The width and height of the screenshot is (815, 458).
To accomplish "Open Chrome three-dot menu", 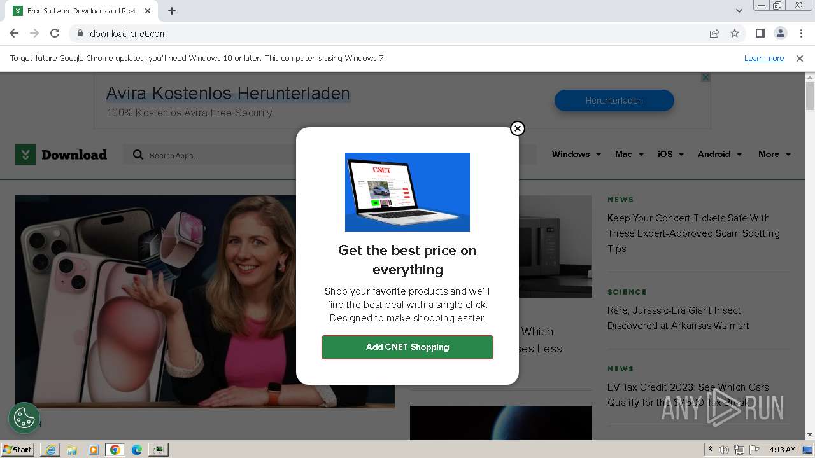I will [x=801, y=33].
